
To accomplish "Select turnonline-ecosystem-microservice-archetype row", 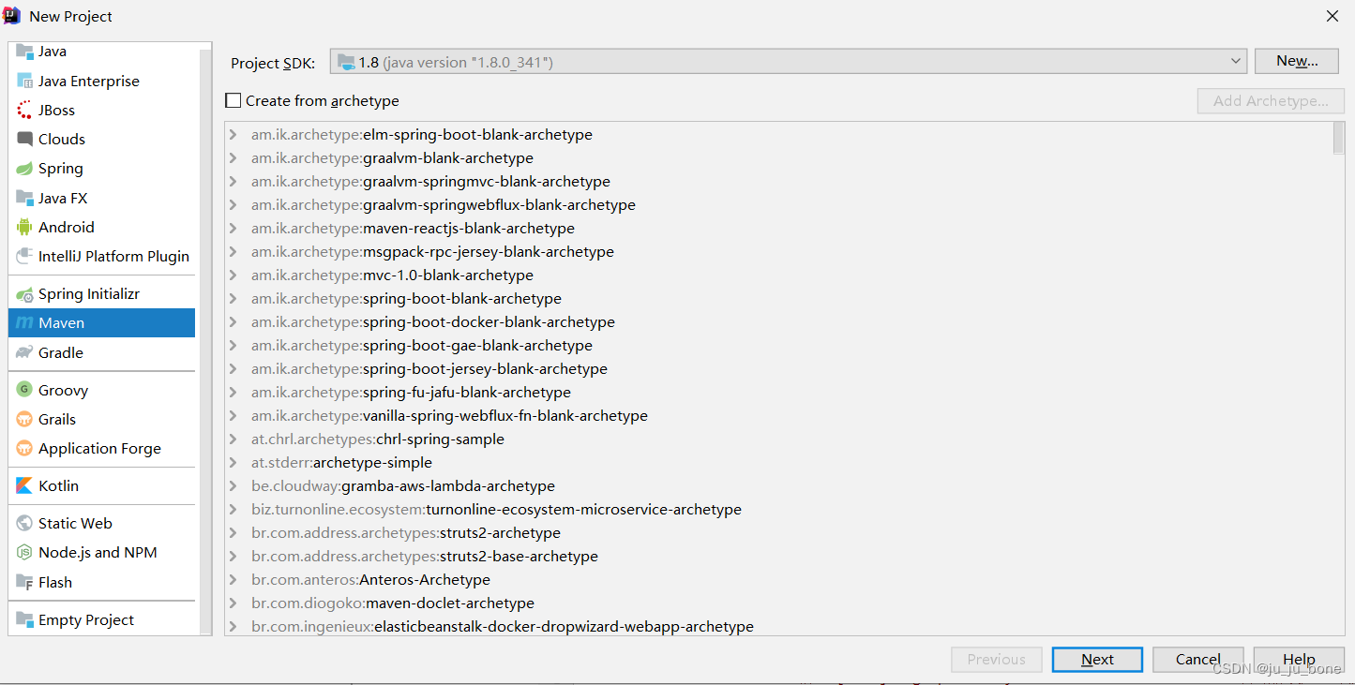I will coord(777,509).
